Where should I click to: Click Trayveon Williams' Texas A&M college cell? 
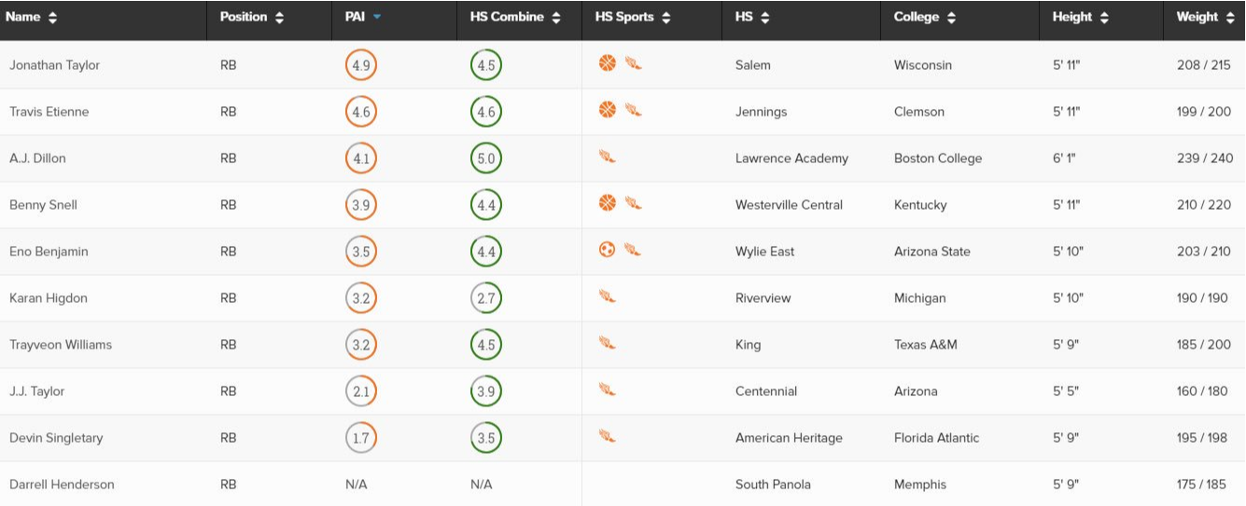pyautogui.click(x=926, y=345)
